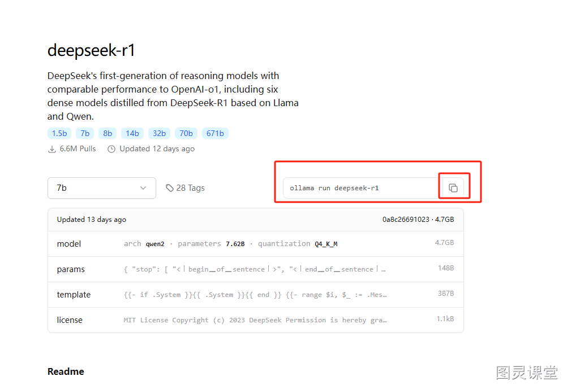
Task: Select the 7b size tag badge
Action: tap(85, 133)
